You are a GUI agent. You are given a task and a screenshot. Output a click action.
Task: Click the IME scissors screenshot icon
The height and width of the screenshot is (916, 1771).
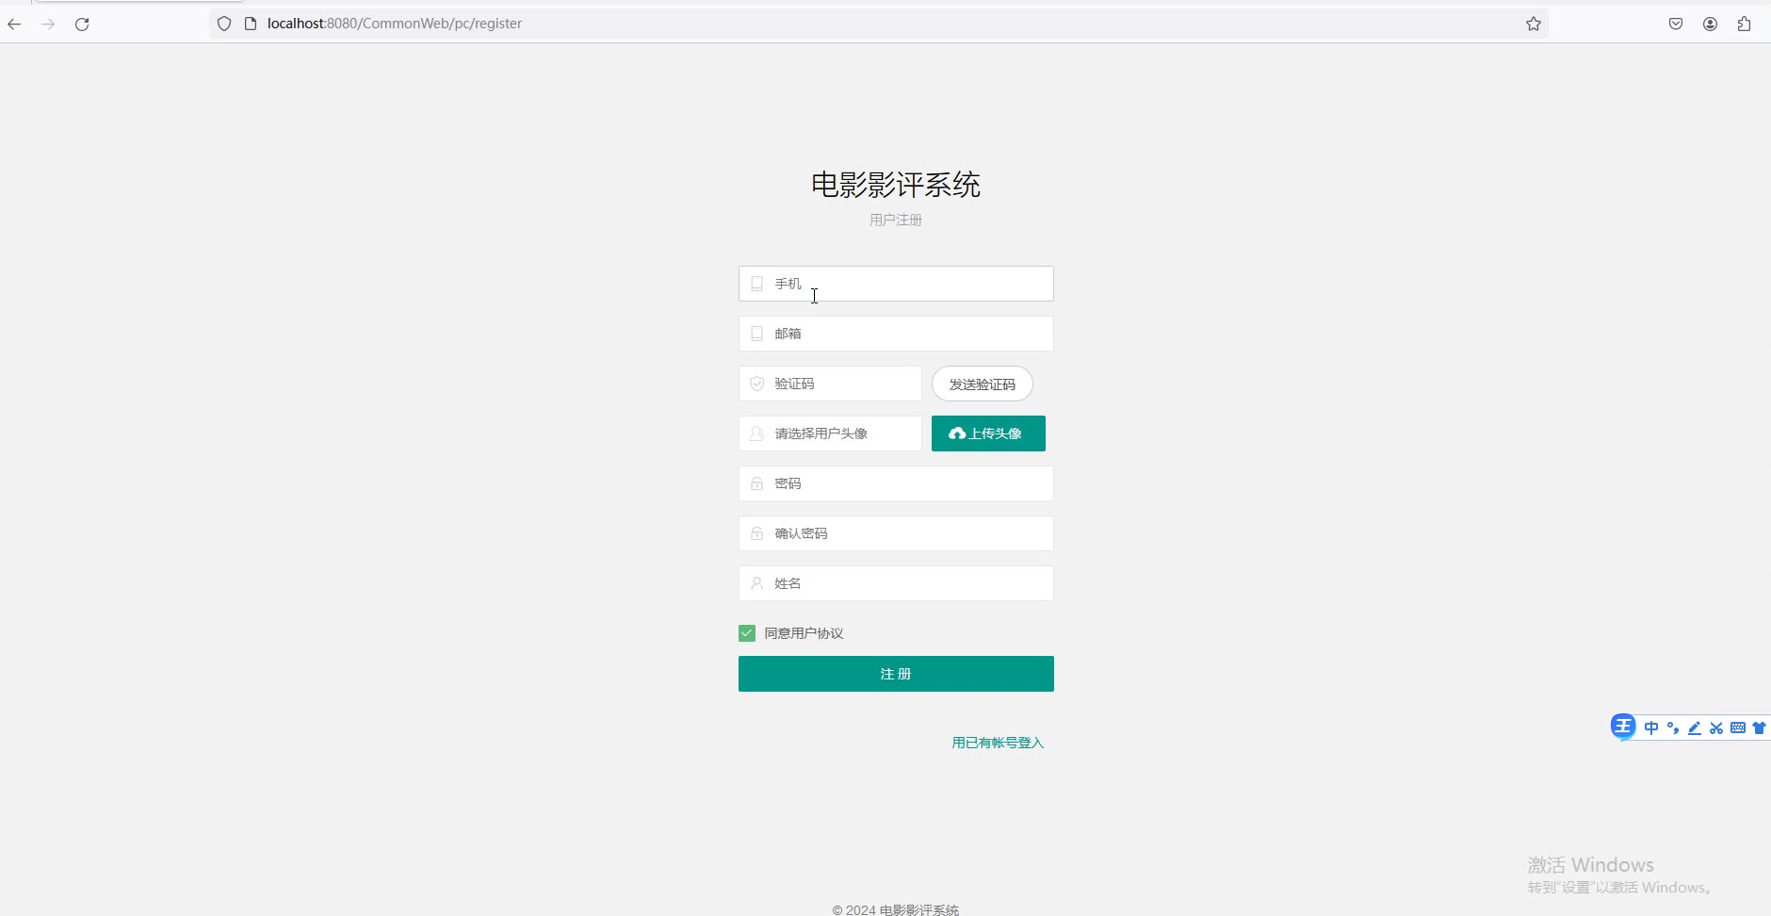1716,728
